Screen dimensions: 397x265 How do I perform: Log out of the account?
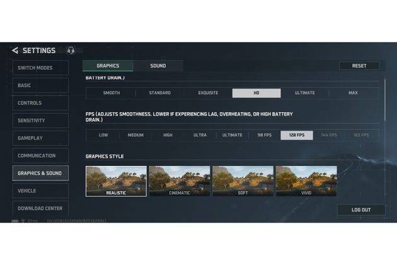[361, 209]
